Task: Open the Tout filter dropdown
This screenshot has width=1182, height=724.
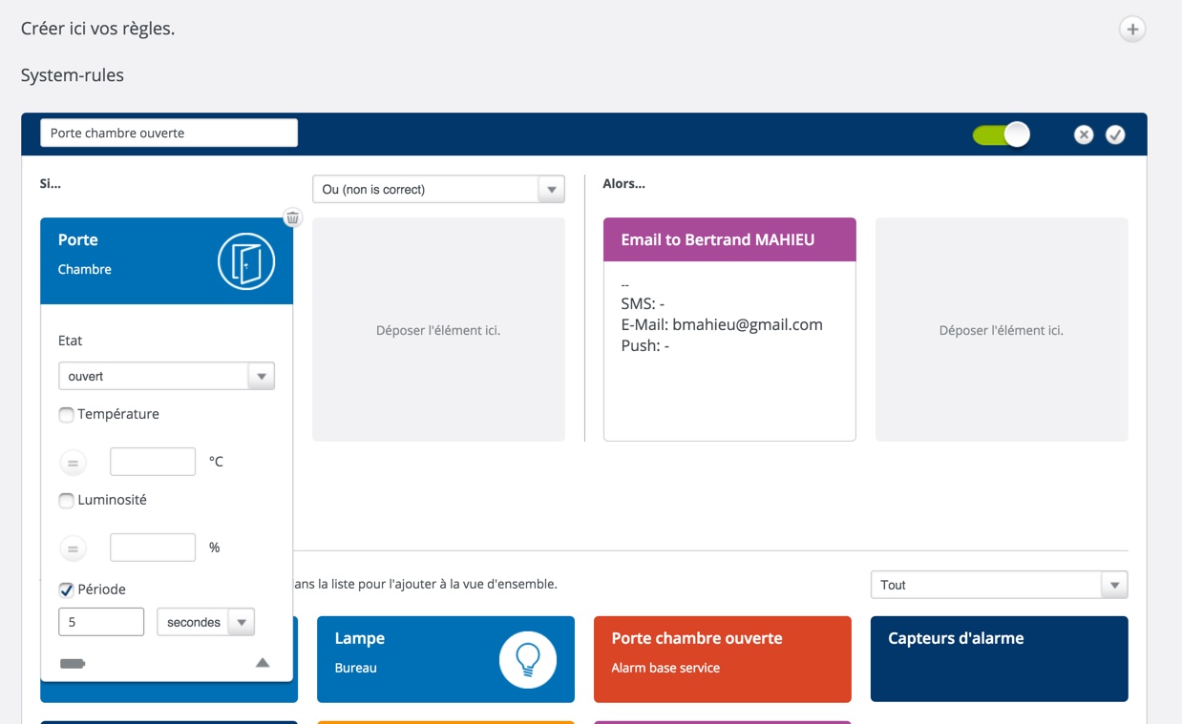Action: point(999,585)
